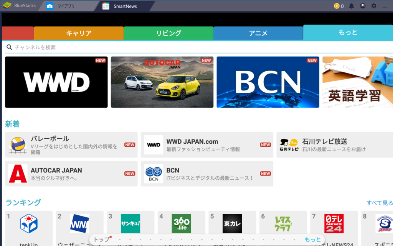This screenshot has width=393, height=246.
Task: Check the BlueStacks coin balance icon
Action: 337,6
